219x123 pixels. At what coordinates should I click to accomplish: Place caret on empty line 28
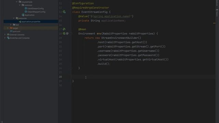point(143,77)
